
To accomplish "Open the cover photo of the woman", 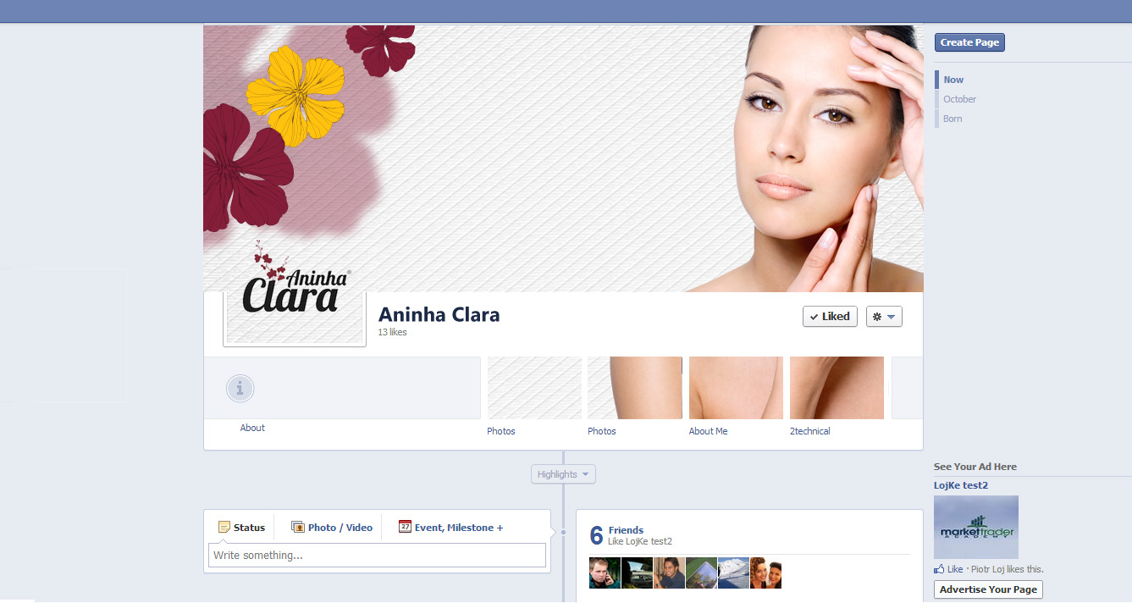I will (x=563, y=158).
